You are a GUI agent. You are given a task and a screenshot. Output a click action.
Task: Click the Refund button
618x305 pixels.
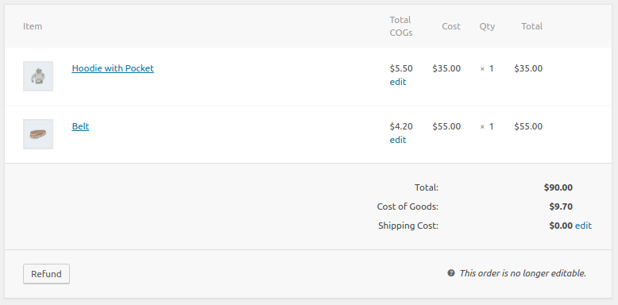point(47,274)
